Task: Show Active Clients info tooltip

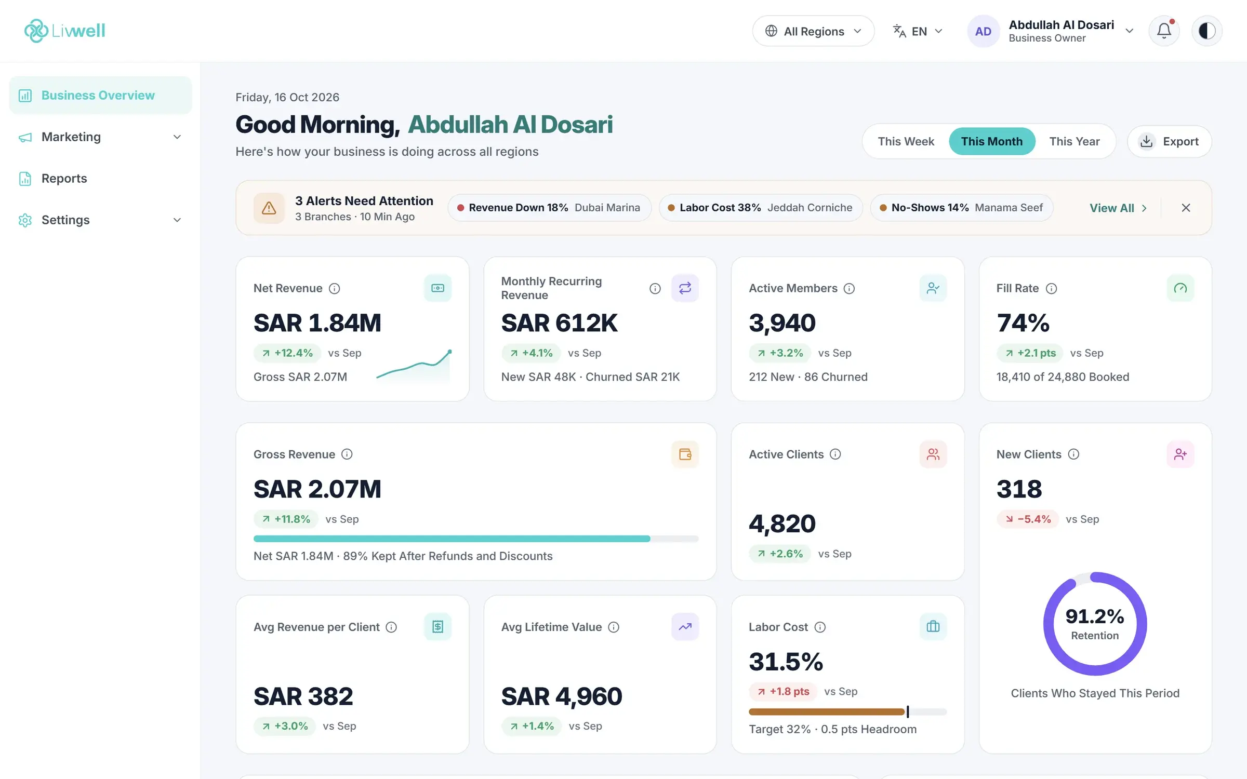Action: (x=835, y=454)
